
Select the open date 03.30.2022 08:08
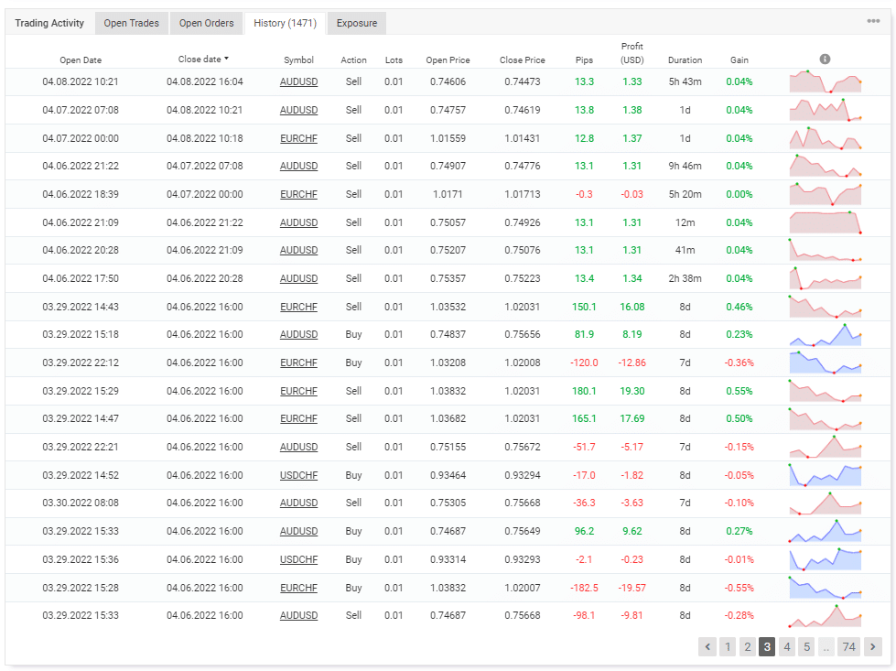pyautogui.click(x=81, y=503)
